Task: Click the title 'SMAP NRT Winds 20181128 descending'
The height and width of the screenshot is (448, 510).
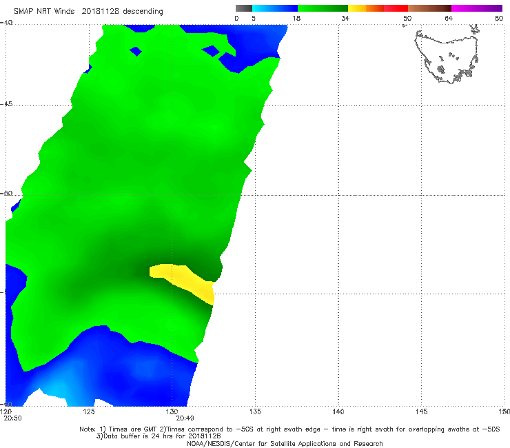Action: (88, 11)
